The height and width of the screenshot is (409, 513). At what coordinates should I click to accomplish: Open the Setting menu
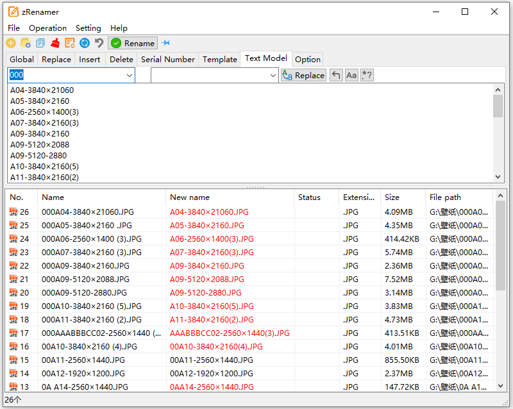pos(88,28)
